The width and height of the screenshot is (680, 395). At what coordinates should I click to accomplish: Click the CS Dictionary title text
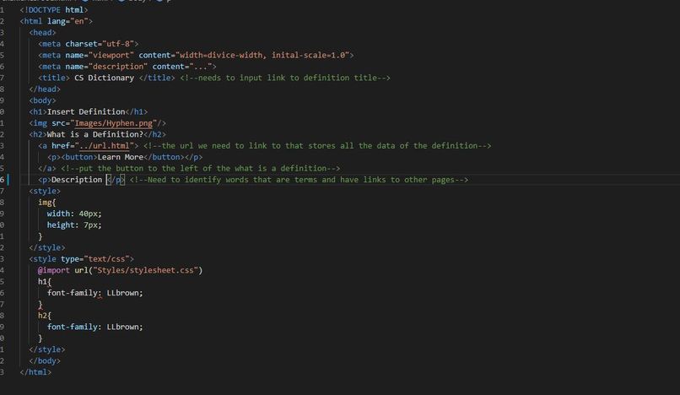click(x=104, y=78)
